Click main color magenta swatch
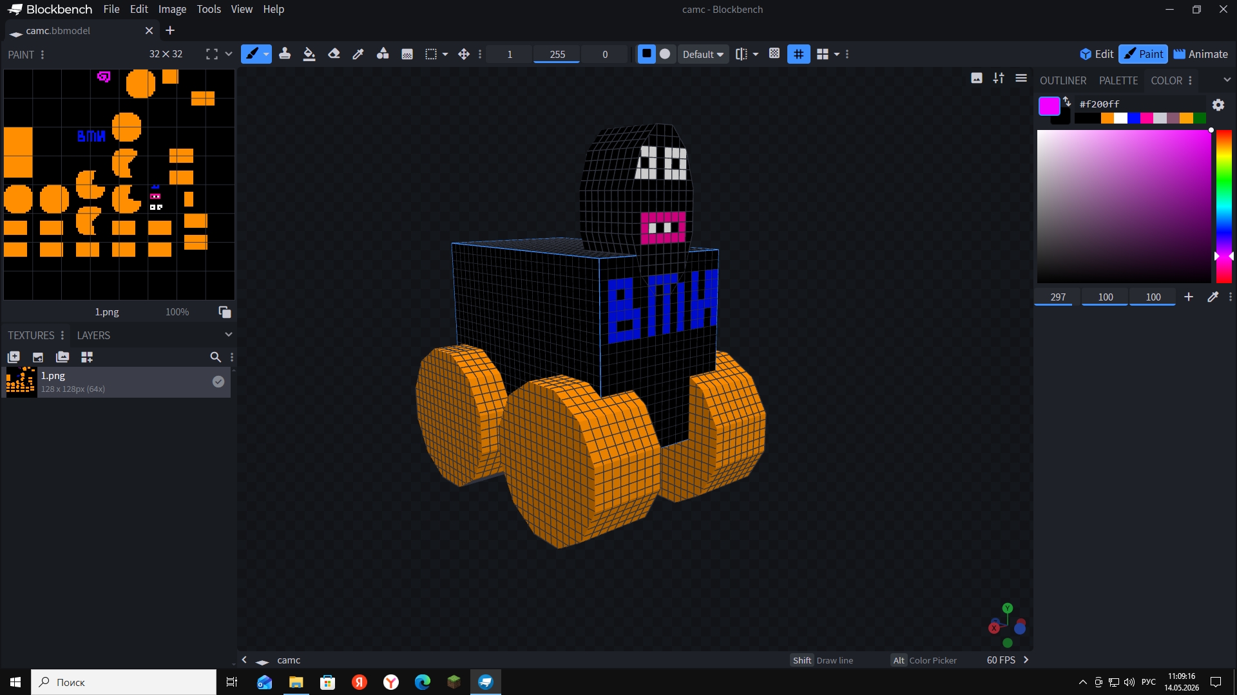Screen dimensions: 1237x695 1049,106
